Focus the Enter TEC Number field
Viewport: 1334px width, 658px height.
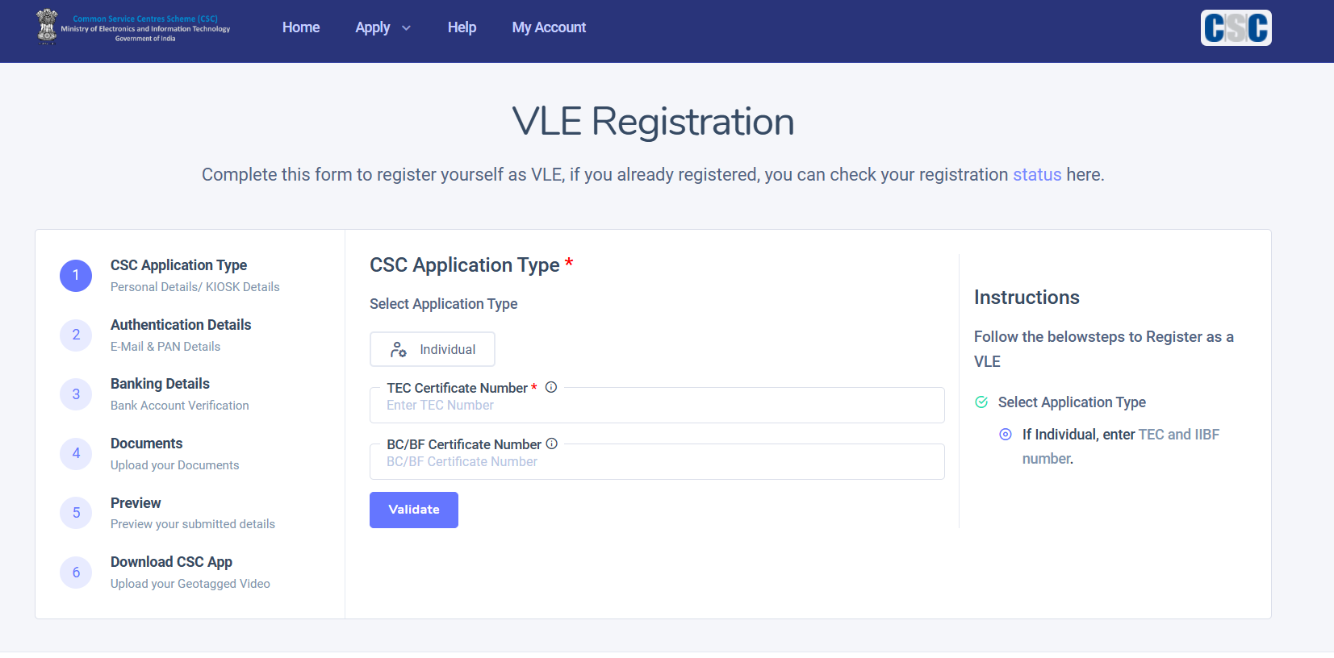point(657,405)
